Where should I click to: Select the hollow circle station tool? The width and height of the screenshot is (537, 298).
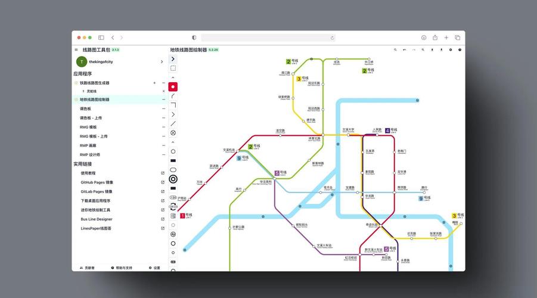click(173, 151)
